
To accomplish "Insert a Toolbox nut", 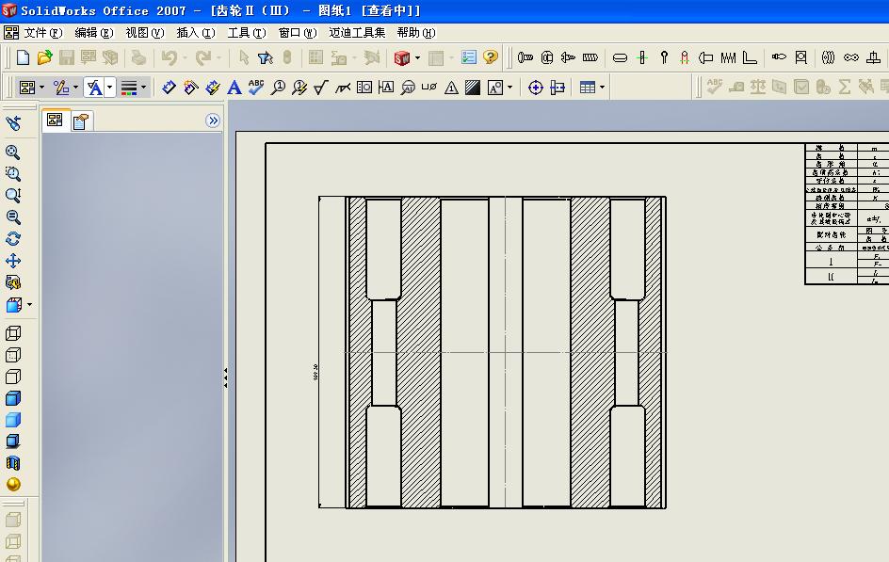I will point(546,57).
